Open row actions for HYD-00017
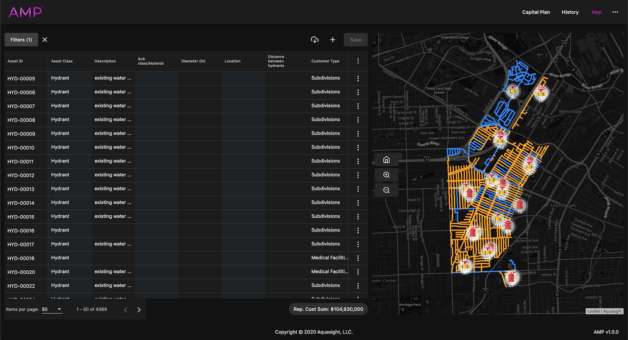 pos(358,244)
